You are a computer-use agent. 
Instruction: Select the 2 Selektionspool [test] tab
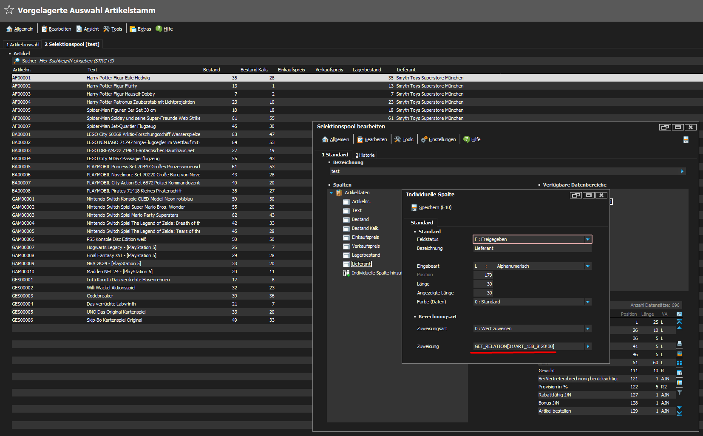[x=72, y=44]
